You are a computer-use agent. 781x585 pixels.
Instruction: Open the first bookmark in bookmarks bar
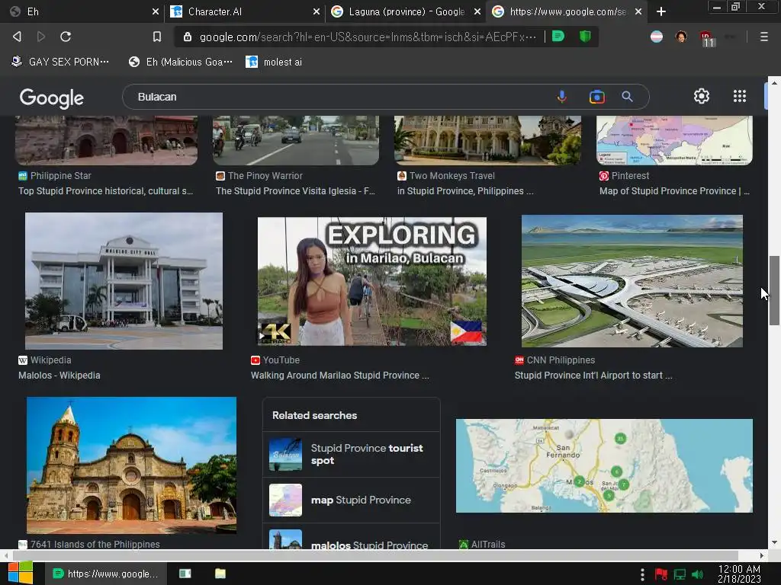59,62
